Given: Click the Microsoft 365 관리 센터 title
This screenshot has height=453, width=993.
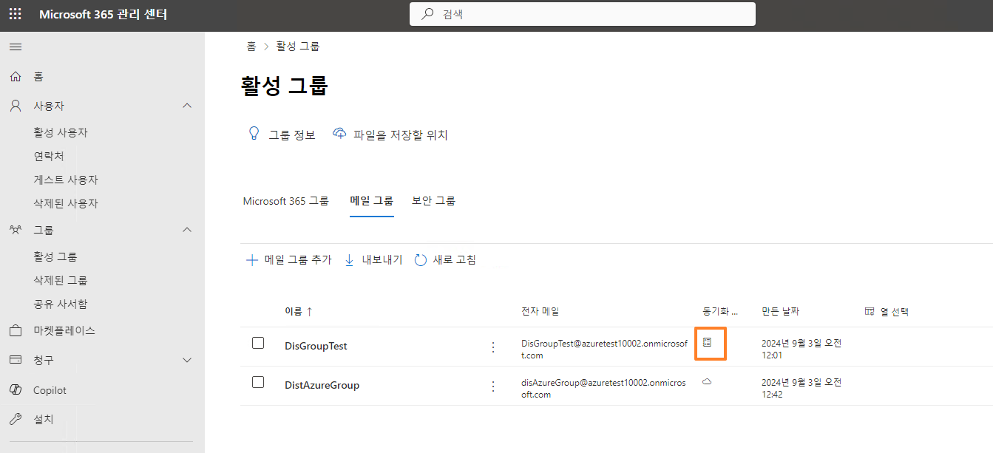Looking at the screenshot, I should tap(104, 14).
